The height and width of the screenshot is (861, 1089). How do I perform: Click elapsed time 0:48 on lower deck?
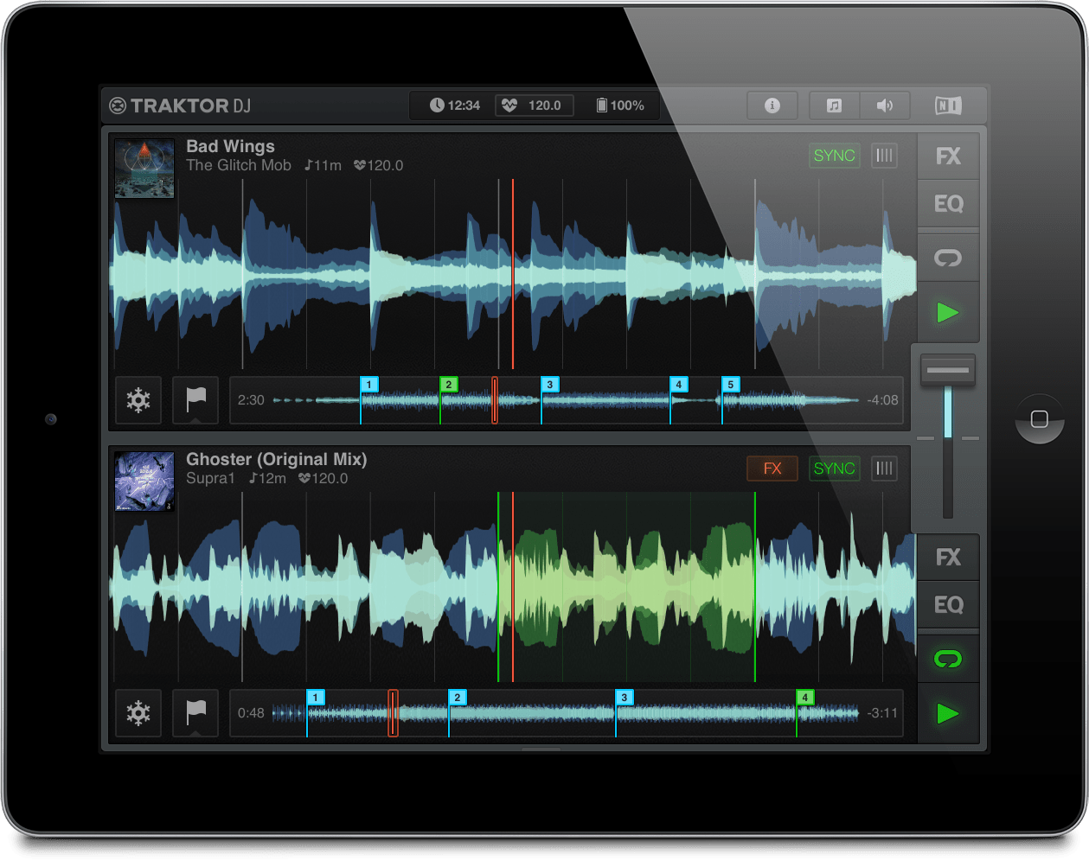[251, 713]
